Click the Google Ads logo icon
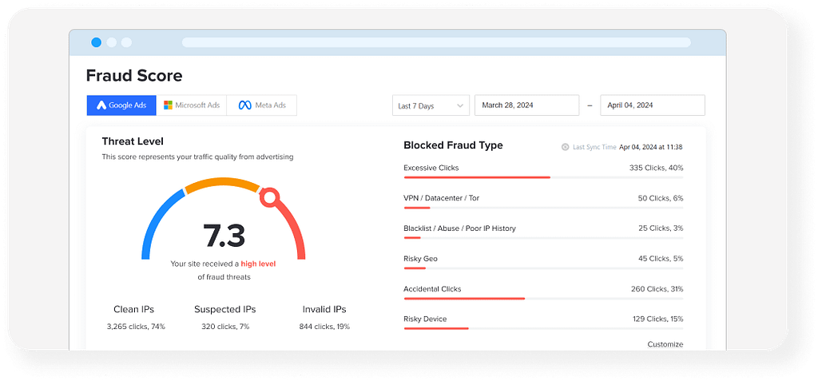This screenshot has width=818, height=381. (101, 105)
